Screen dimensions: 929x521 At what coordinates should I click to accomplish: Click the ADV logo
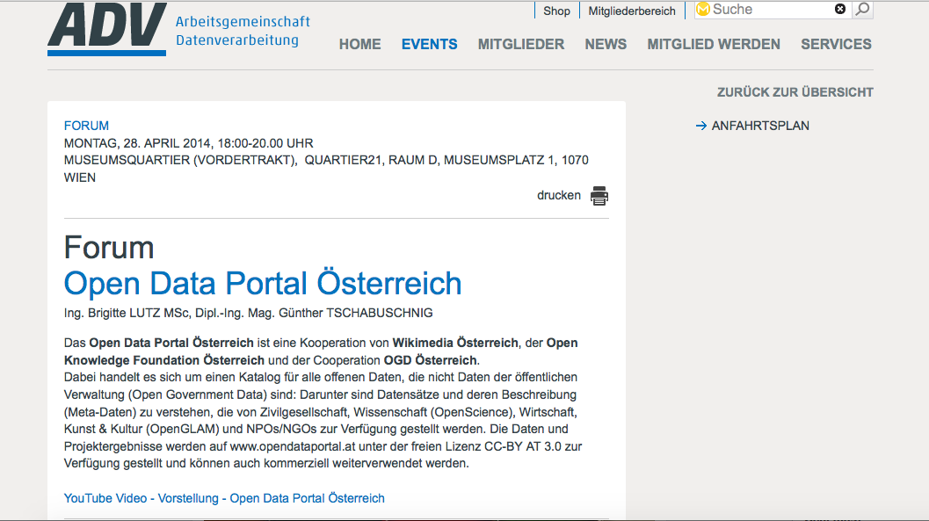pyautogui.click(x=106, y=29)
